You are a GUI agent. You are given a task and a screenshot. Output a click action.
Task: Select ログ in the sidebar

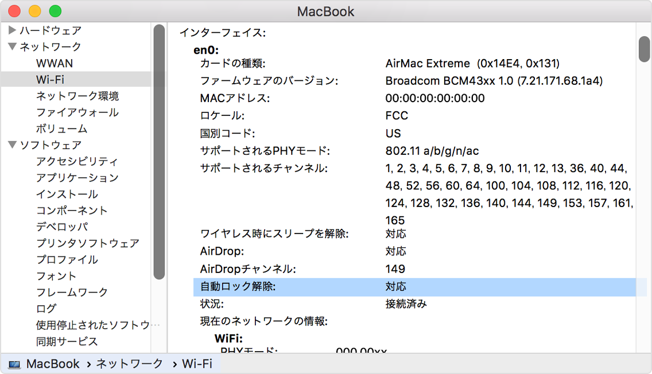coord(46,309)
